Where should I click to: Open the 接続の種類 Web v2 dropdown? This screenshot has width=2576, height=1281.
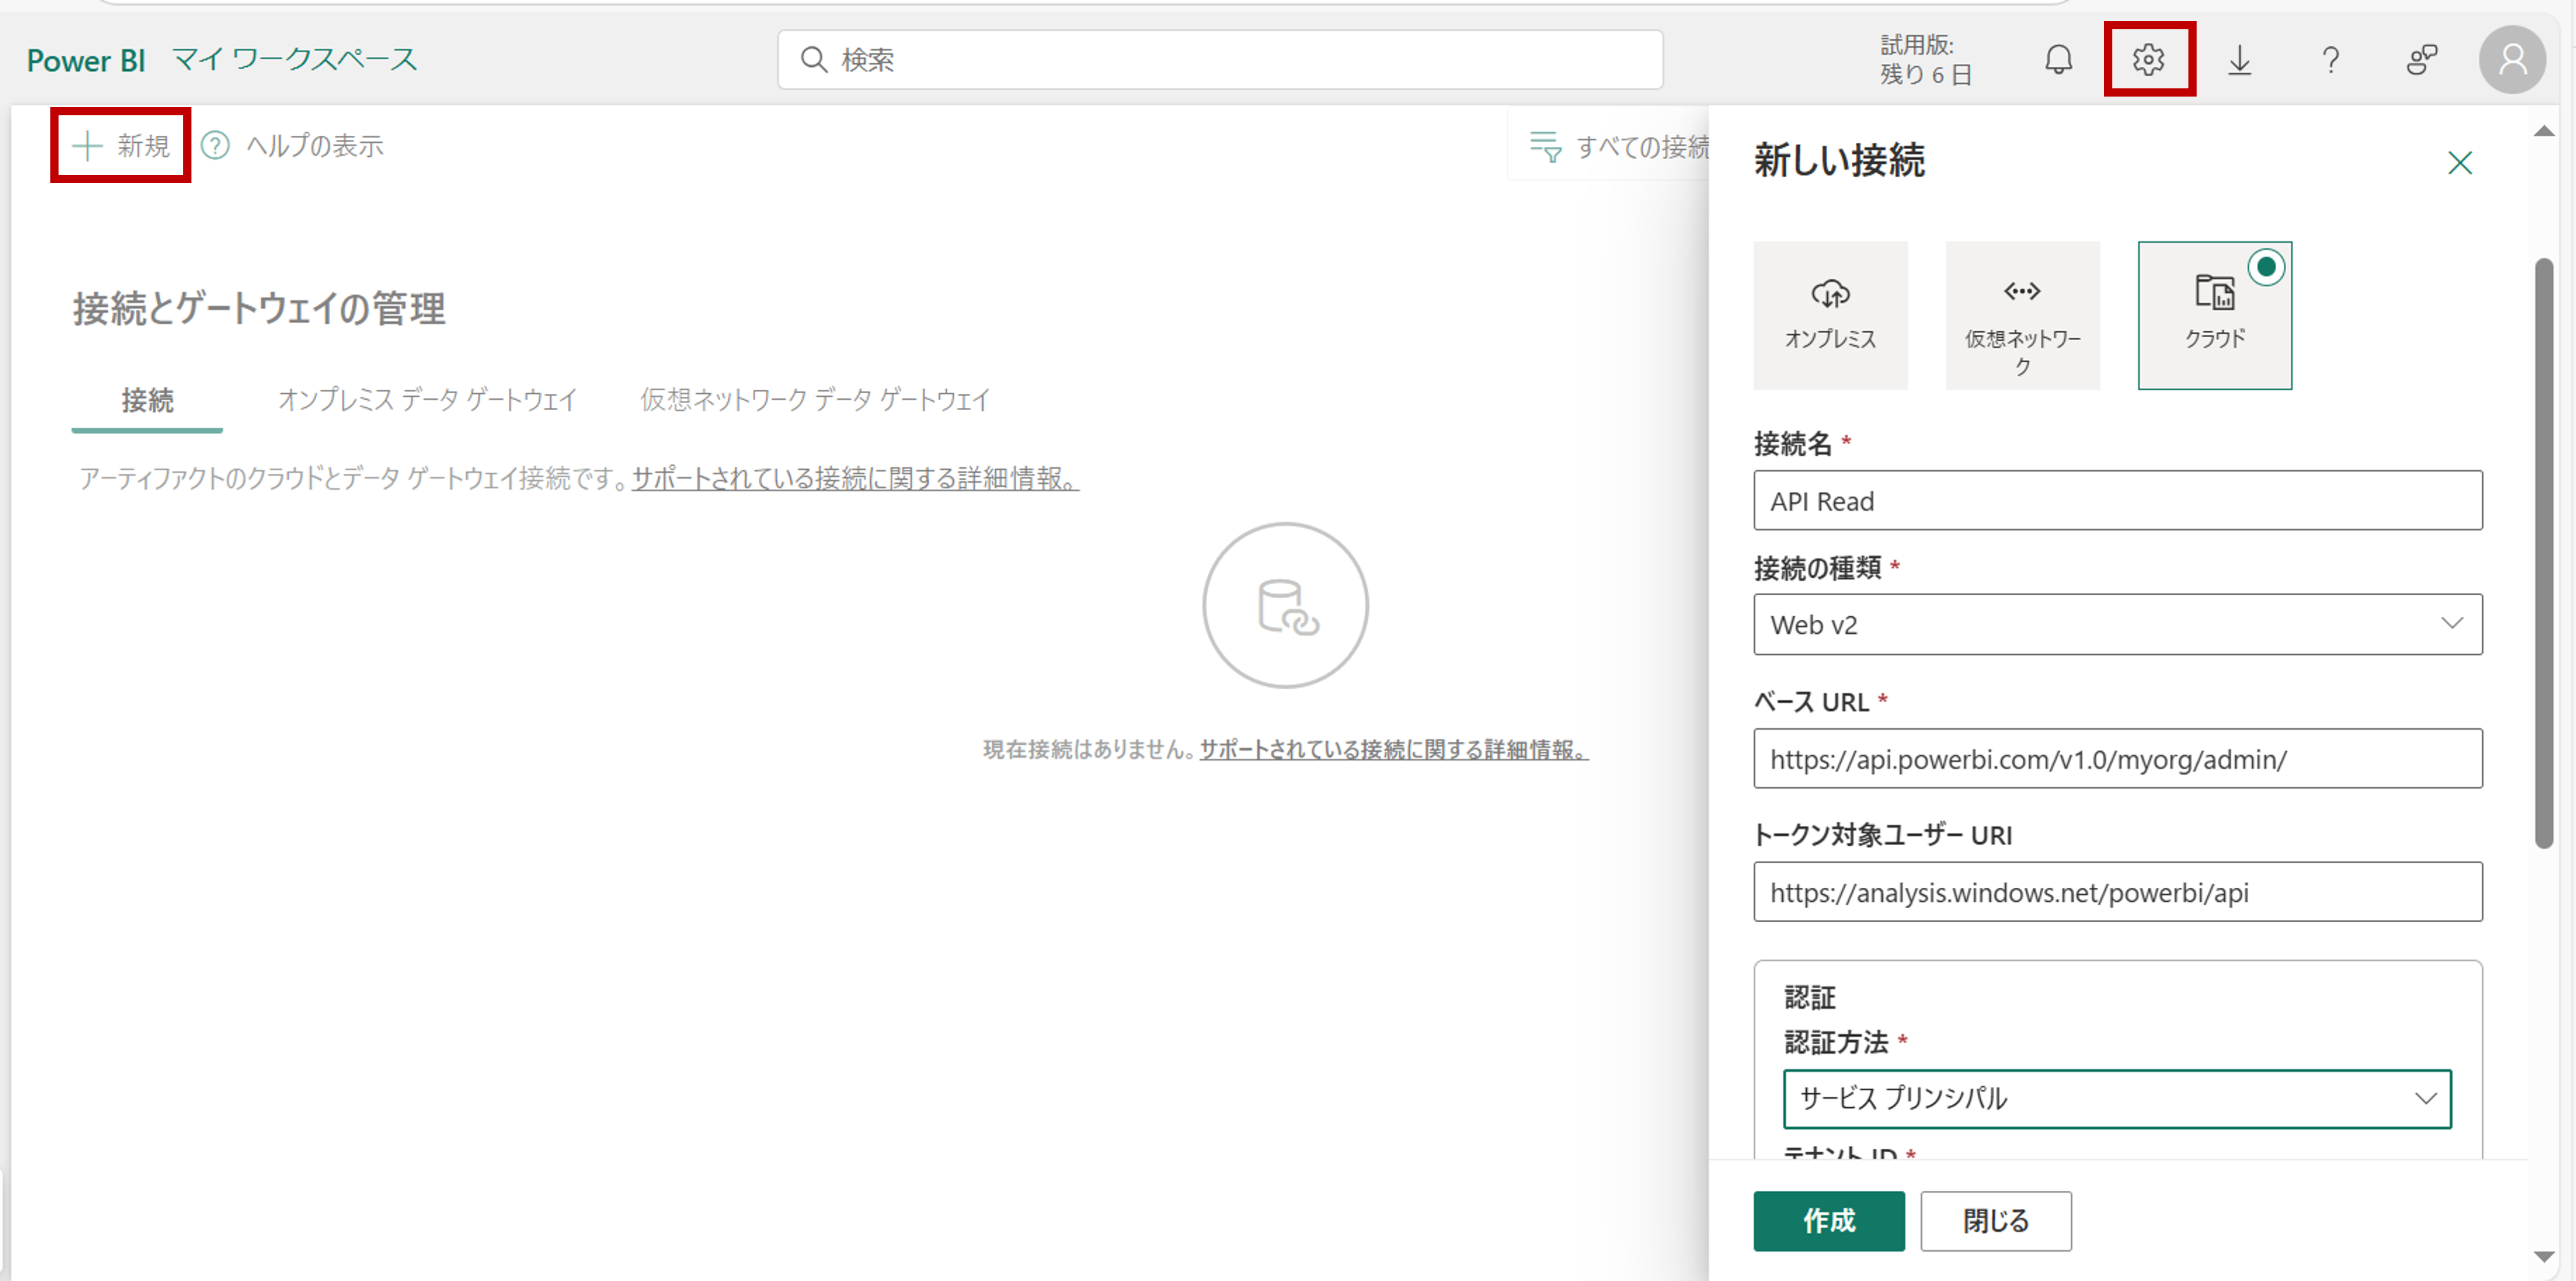2451,623
